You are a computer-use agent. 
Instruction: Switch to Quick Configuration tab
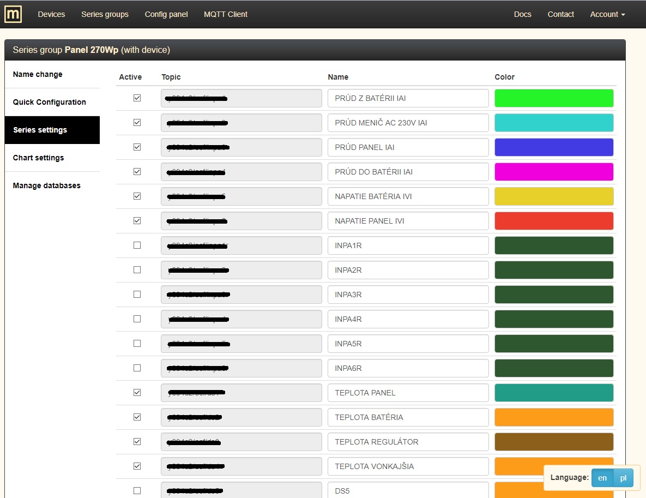pos(50,102)
